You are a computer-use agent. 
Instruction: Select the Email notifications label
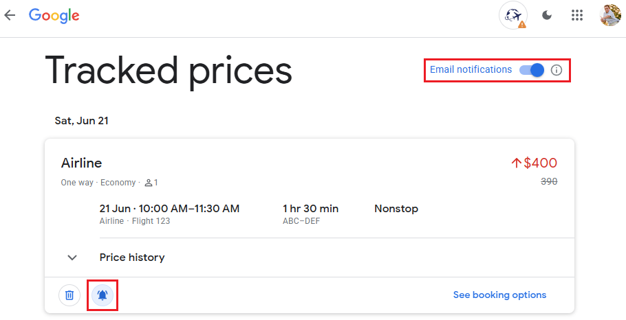pos(471,69)
